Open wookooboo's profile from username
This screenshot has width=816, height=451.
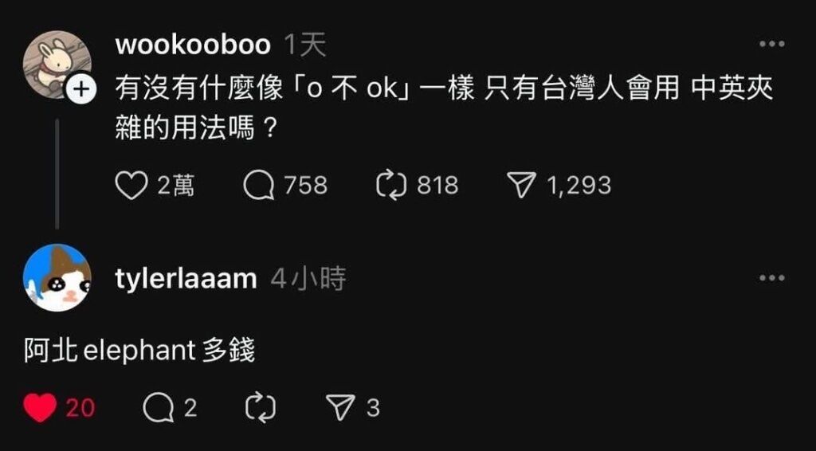coord(193,45)
